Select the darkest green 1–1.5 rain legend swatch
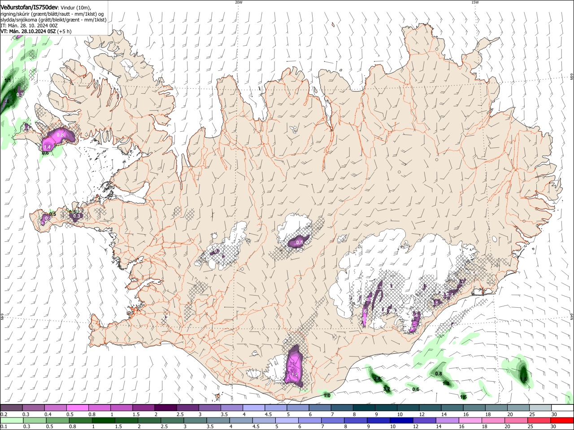574x430 pixels. pos(104,420)
